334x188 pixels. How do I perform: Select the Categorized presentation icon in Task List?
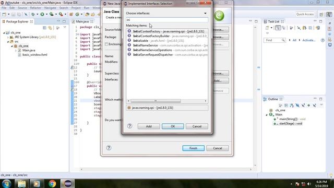tap(278, 28)
